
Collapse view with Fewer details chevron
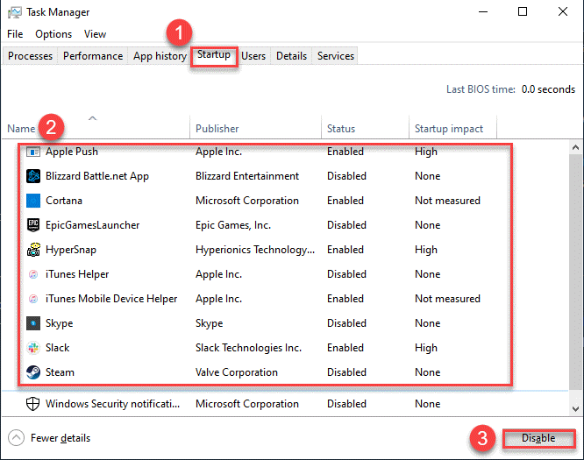pyautogui.click(x=16, y=438)
